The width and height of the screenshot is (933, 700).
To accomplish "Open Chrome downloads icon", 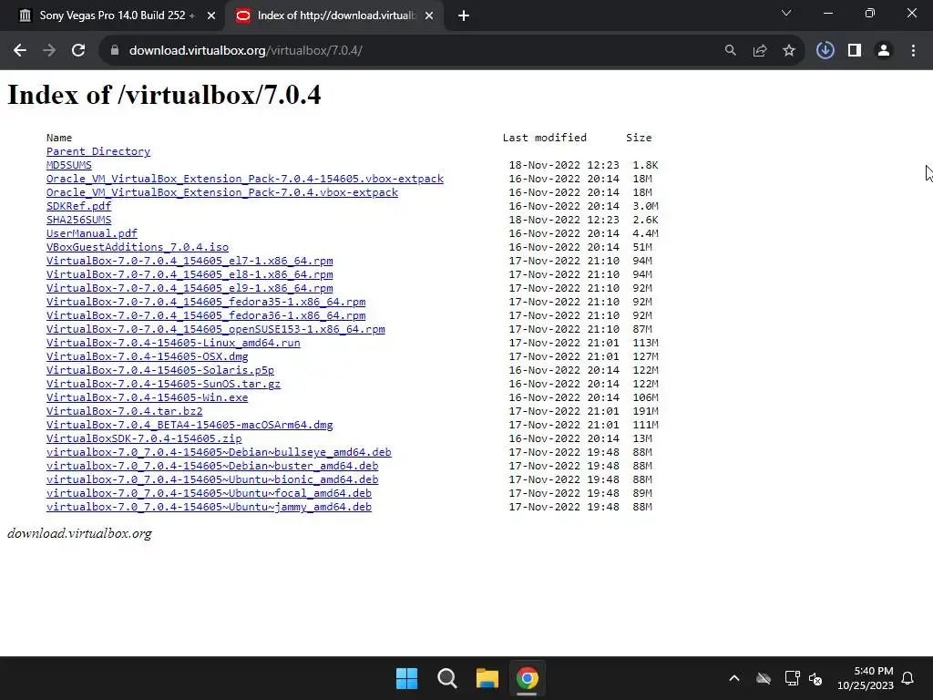I will pyautogui.click(x=825, y=51).
